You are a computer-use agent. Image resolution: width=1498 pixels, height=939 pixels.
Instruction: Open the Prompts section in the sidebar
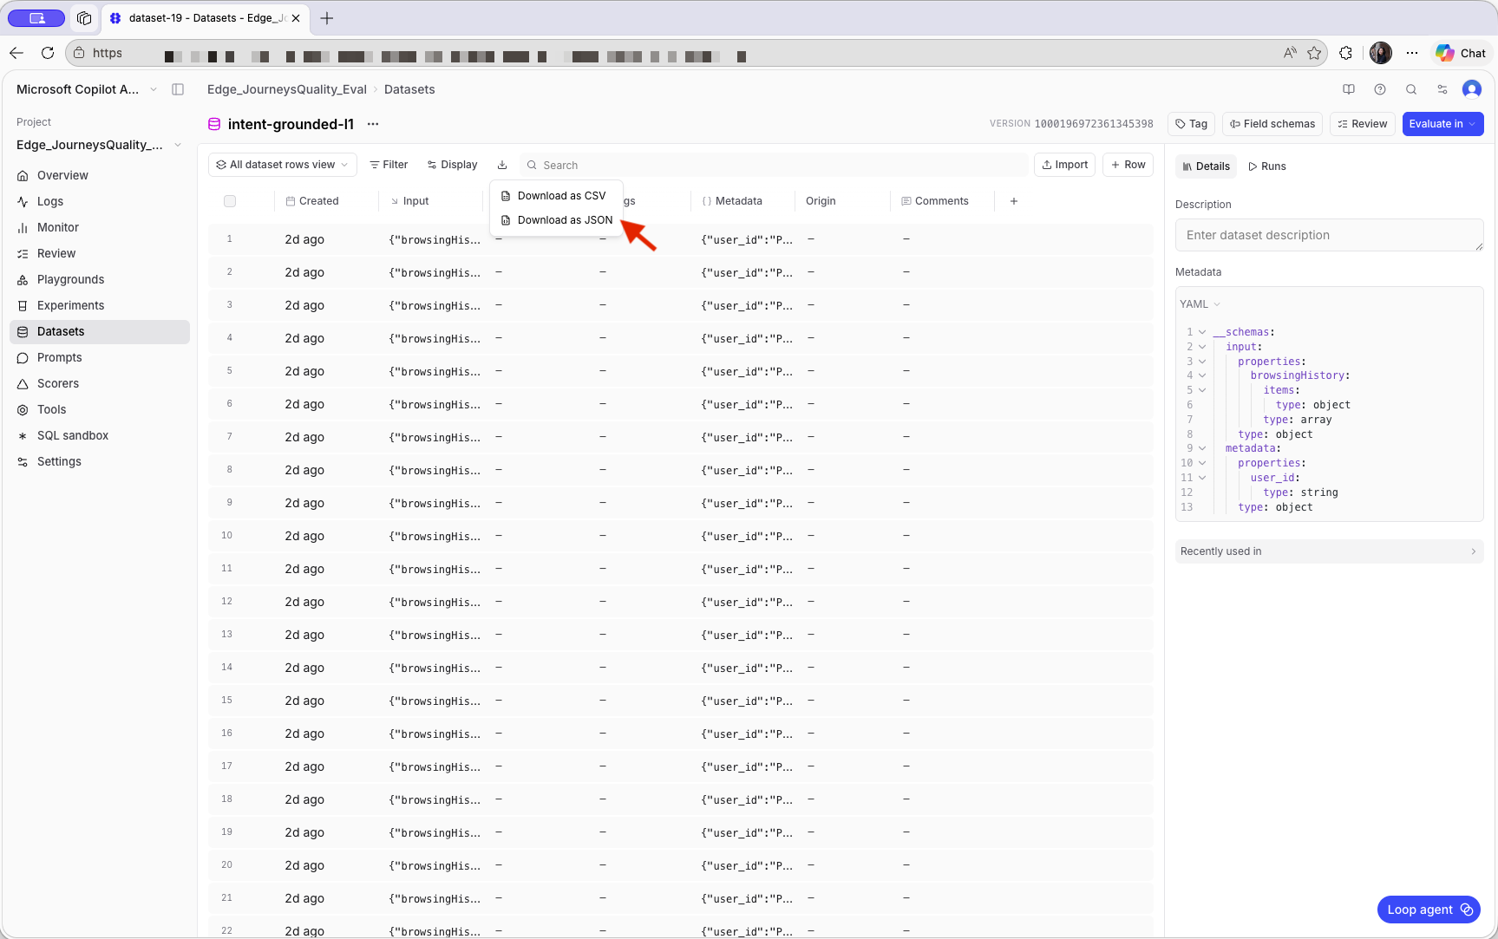pos(59,357)
